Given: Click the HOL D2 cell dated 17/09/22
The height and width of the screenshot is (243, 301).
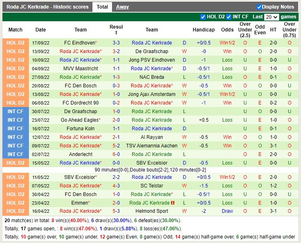Looking at the screenshot, I should [15, 43].
